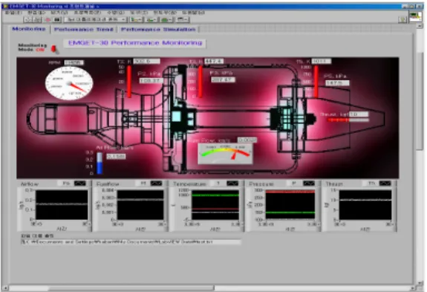Click the red Thrust horizontal bar
This screenshot has width=427, height=292.
coord(348,120)
